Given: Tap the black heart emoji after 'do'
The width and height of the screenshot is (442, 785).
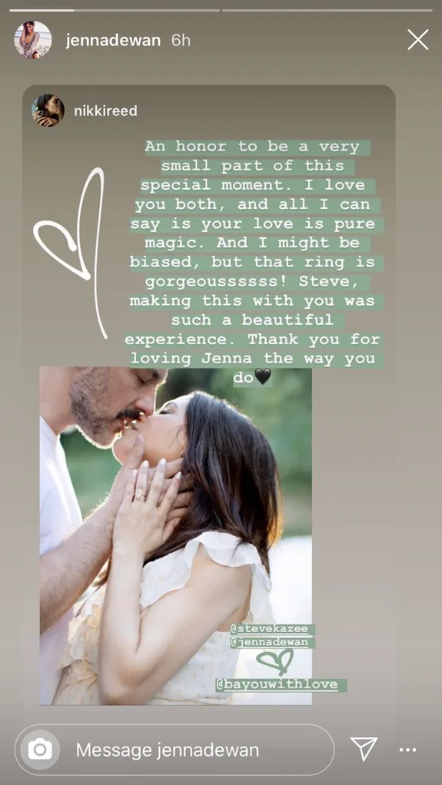Looking at the screenshot, I should [263, 376].
